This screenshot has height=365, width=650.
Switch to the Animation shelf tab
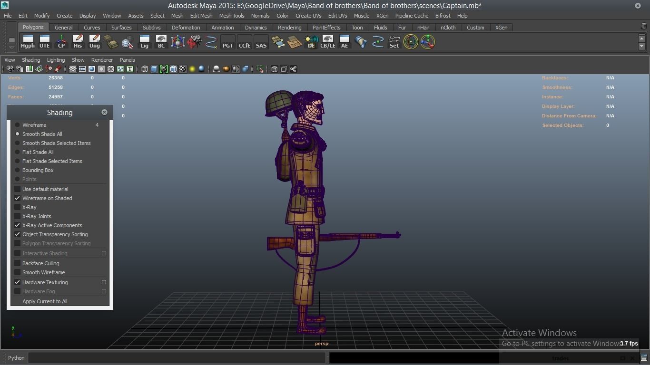(x=222, y=28)
